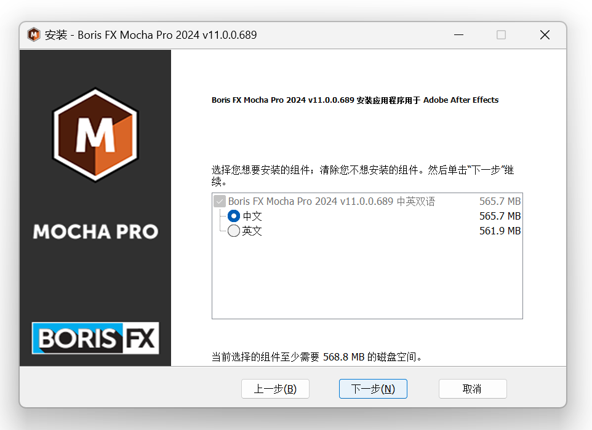Image resolution: width=592 pixels, height=430 pixels.
Task: Click the 选择您想要安装的组件 instruction text
Action: coord(362,175)
